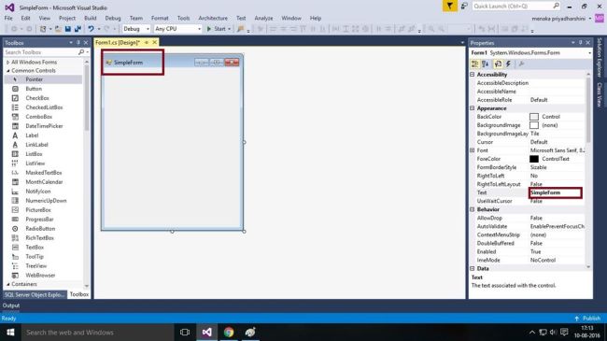607x341 pixels.
Task: Select the NotifyIcon control
Action: [38, 191]
